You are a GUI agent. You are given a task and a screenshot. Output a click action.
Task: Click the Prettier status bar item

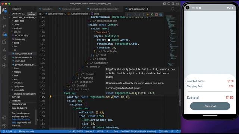tap(164, 131)
